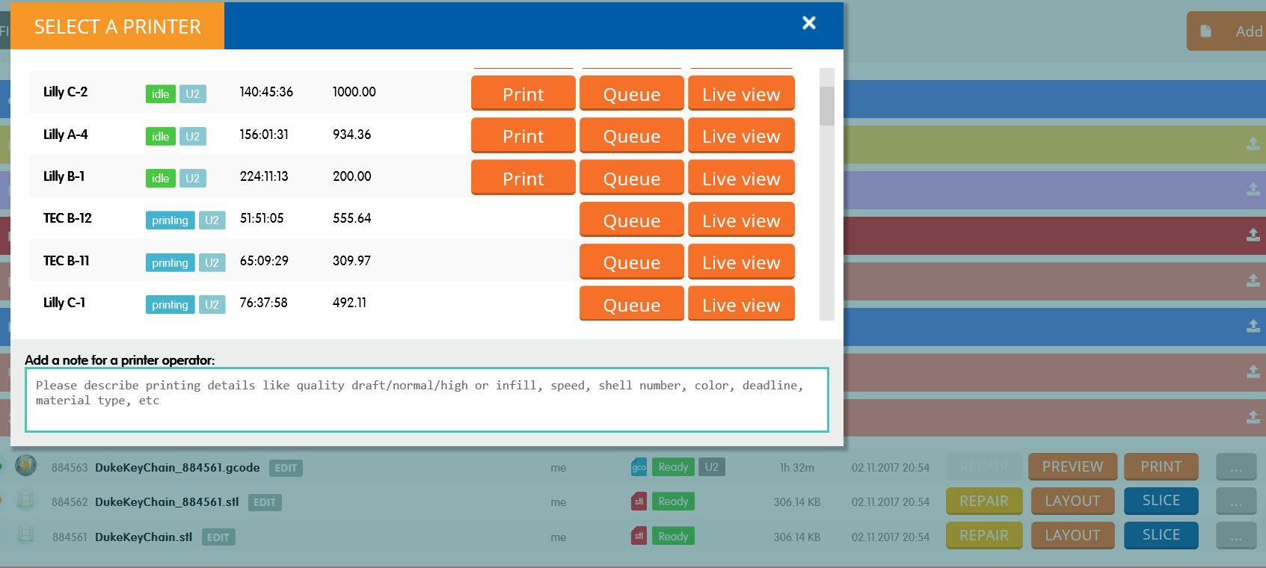Click the printer operator note field

tap(427, 399)
